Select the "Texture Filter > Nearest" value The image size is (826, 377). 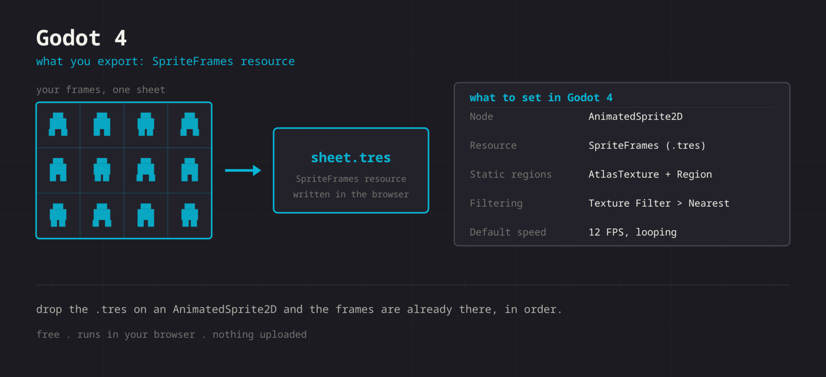(659, 203)
